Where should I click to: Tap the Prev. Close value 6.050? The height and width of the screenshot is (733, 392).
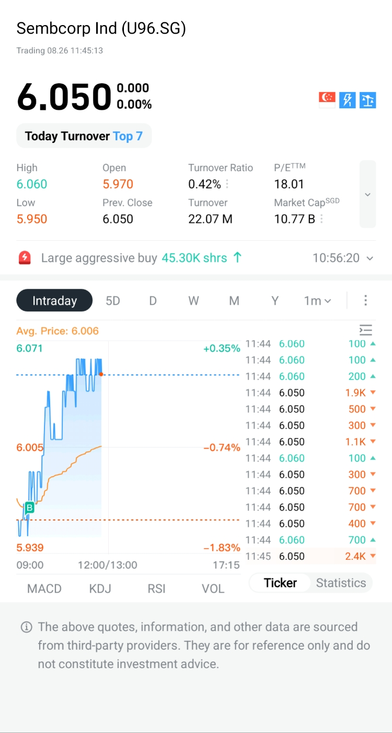coord(118,219)
